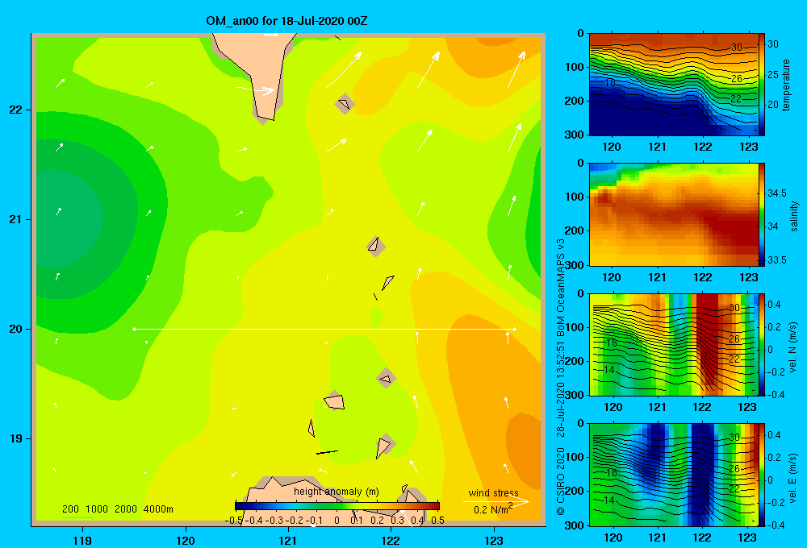The image size is (807, 548).
Task: Click the 'vel. E (m/s)' axis label
Action: pos(793,478)
